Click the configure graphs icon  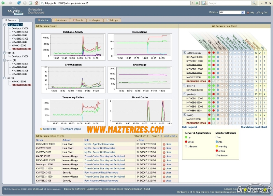point(61,129)
